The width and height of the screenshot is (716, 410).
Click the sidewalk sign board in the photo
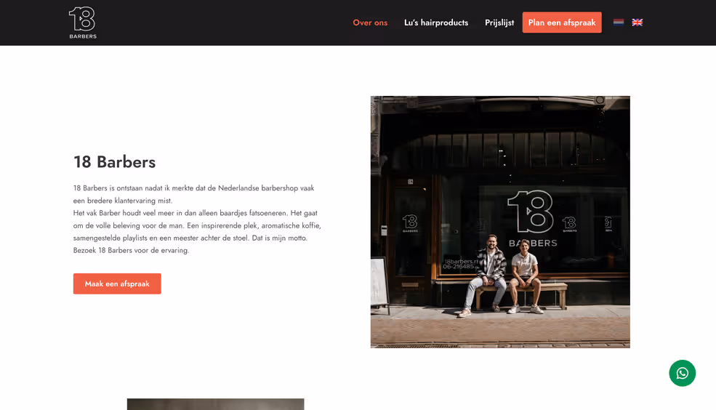pyautogui.click(x=380, y=284)
